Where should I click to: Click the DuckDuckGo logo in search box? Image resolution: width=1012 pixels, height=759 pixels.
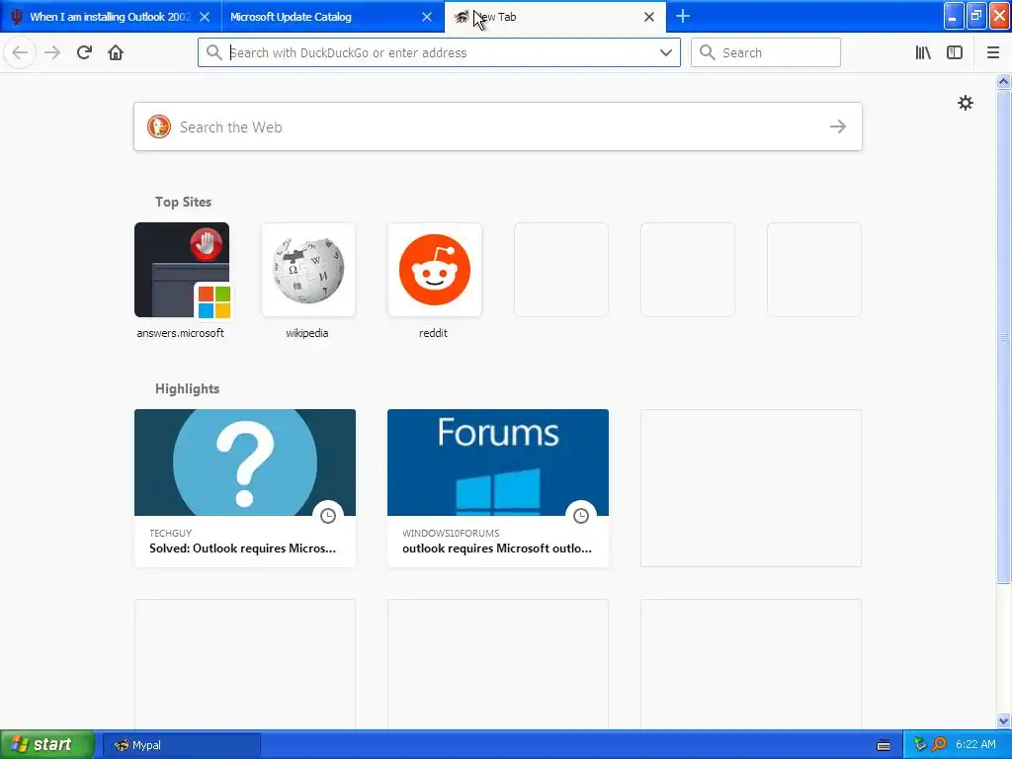tap(159, 126)
